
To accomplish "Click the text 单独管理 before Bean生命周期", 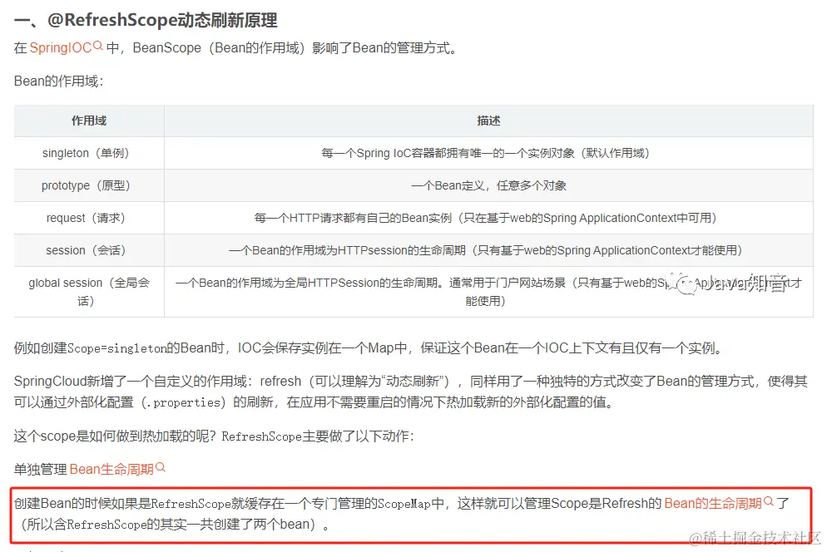I will coord(40,469).
